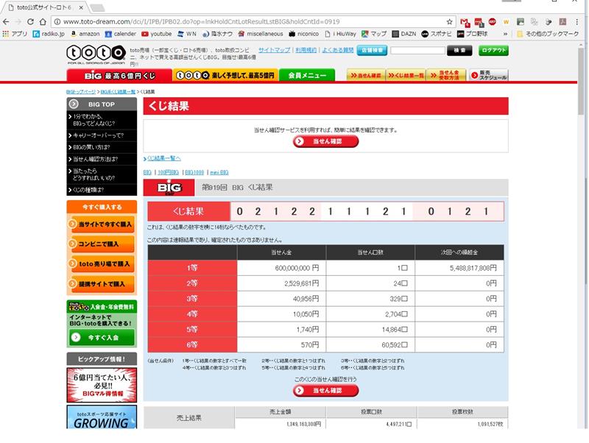Open the くじ結果一覧へ link
589x443 pixels.
(x=163, y=158)
